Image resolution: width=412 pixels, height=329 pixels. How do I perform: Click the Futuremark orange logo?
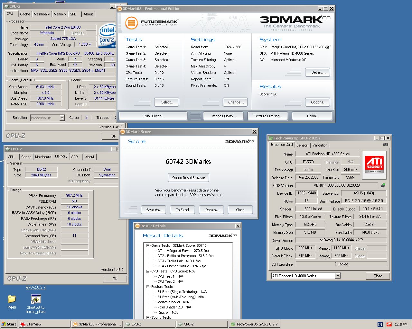click(x=131, y=23)
